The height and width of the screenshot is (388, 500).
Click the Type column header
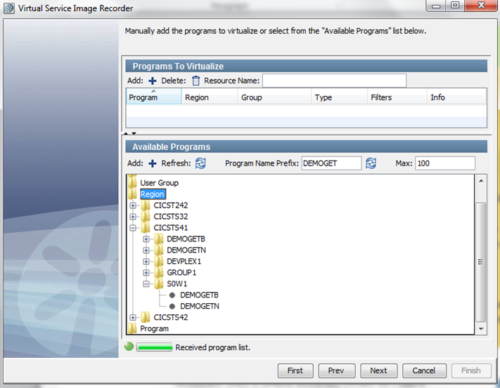tap(339, 98)
